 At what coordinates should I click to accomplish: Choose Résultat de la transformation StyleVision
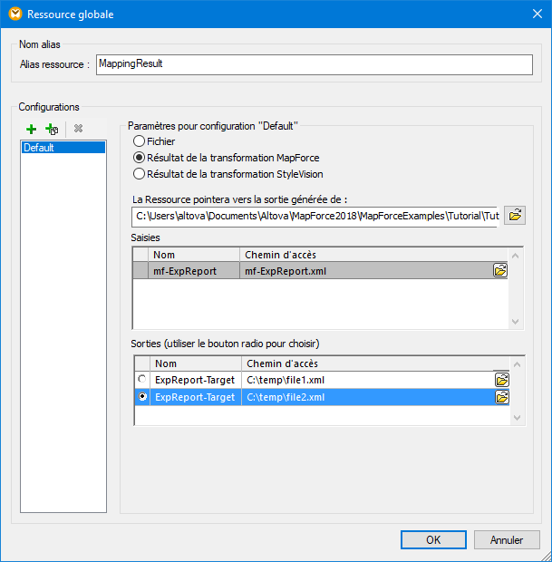[x=139, y=174]
